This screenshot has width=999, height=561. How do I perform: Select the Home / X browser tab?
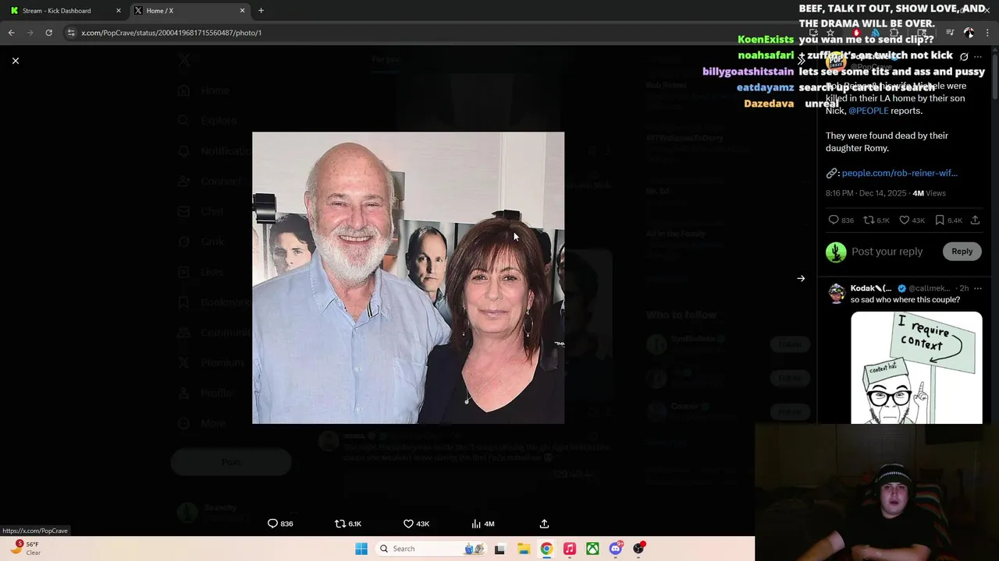189,10
